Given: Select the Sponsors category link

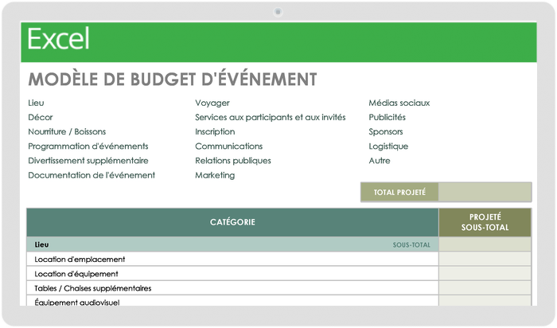Looking at the screenshot, I should coord(386,131).
